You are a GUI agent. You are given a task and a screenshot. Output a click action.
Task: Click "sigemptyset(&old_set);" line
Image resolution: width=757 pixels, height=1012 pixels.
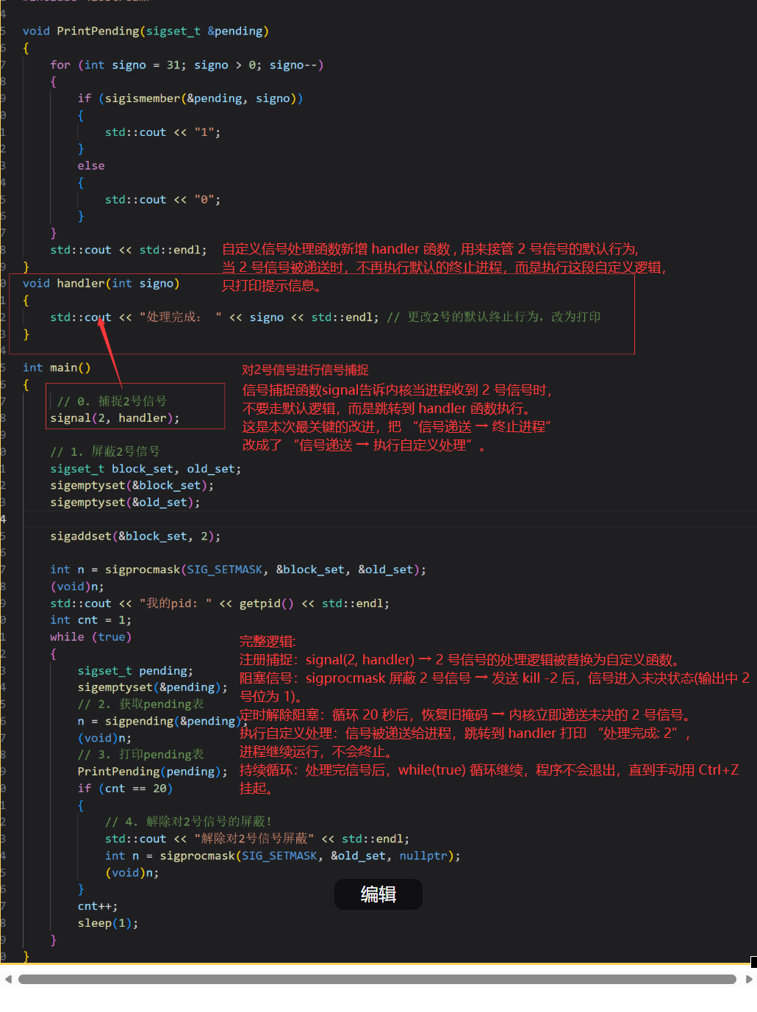[125, 503]
